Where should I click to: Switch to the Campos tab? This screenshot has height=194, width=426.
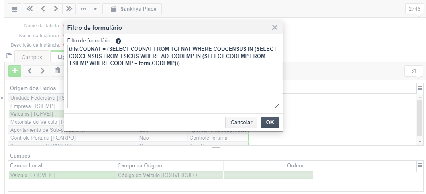click(32, 57)
